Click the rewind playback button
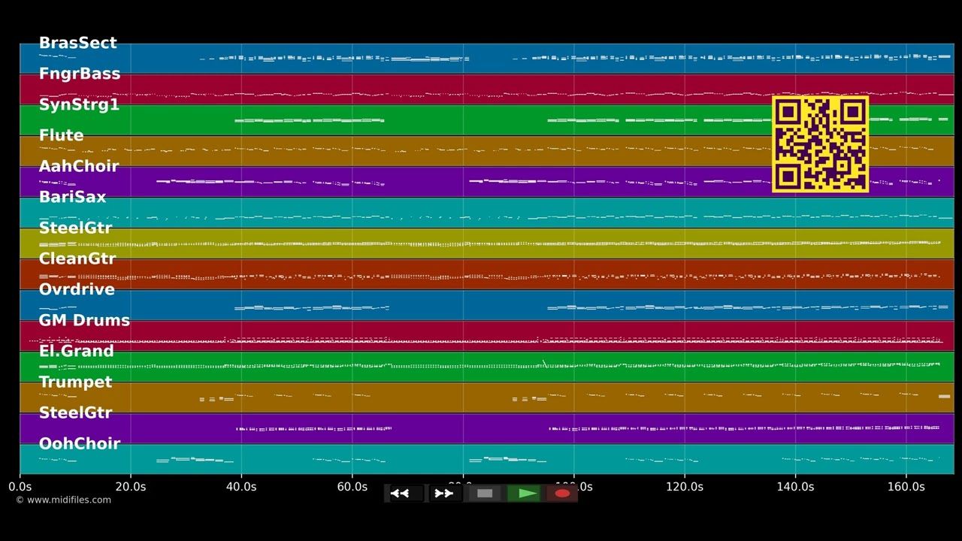 [x=405, y=494]
